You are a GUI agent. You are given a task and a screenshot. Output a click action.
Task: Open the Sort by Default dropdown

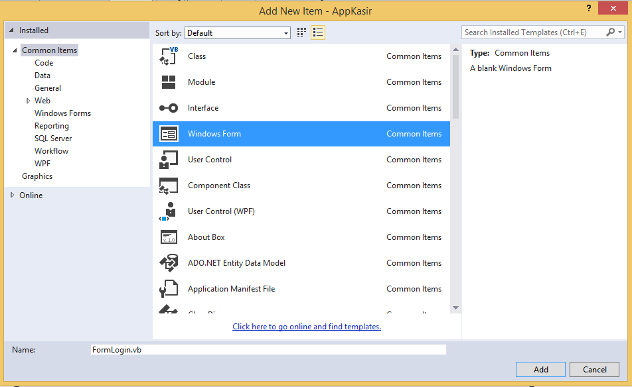[238, 33]
